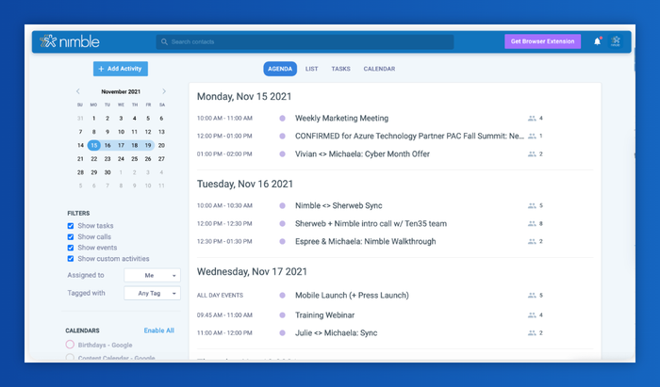Image resolution: width=660 pixels, height=387 pixels.
Task: Click ALL DAY EVENTS label
Action: pos(220,296)
